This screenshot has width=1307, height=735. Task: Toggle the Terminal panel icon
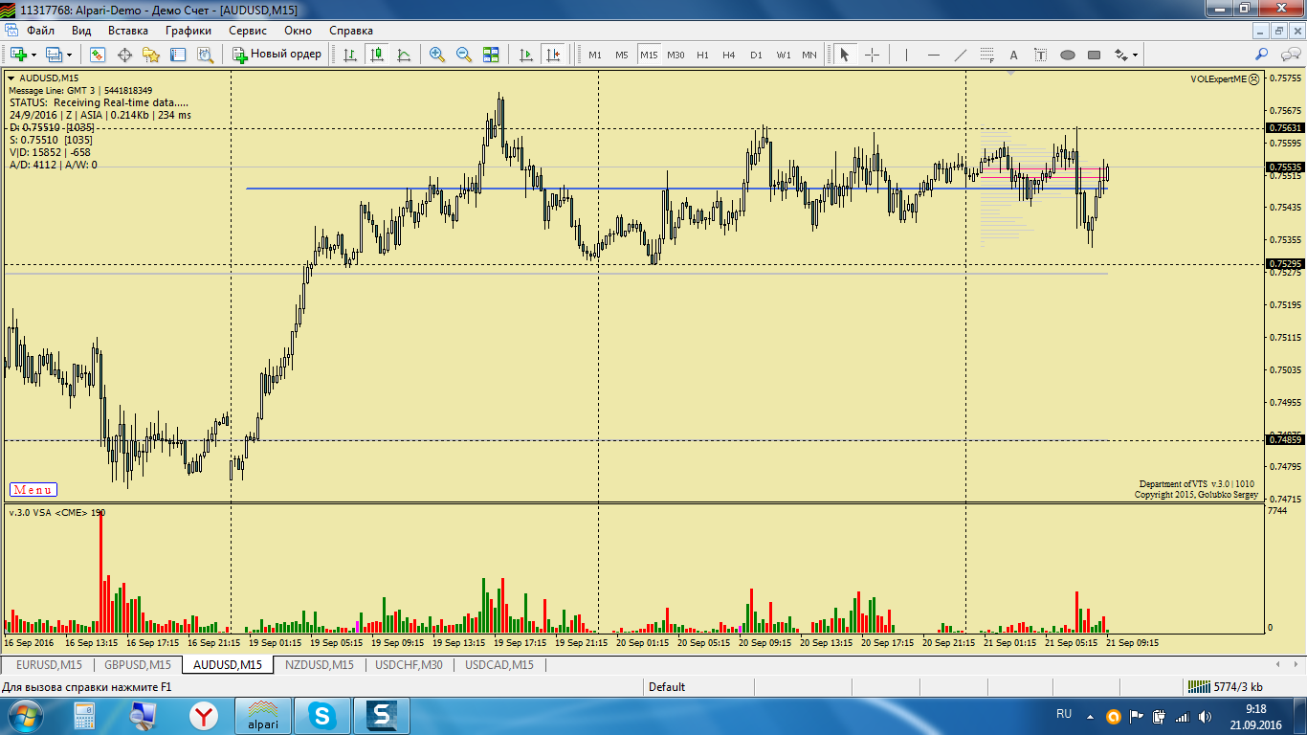[x=178, y=55]
